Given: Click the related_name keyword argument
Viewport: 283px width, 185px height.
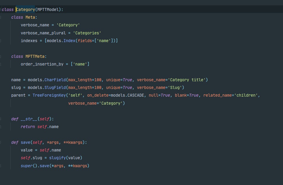Looking at the screenshot, I should pos(218,95).
